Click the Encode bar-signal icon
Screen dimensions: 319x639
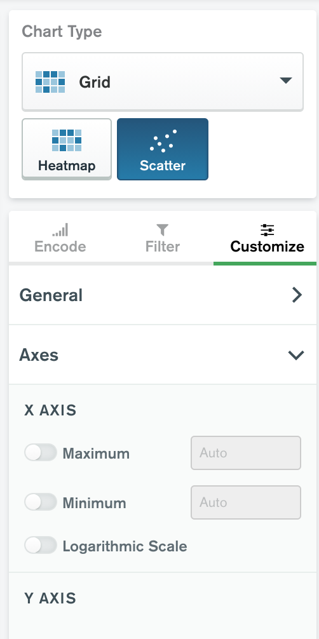tap(60, 230)
